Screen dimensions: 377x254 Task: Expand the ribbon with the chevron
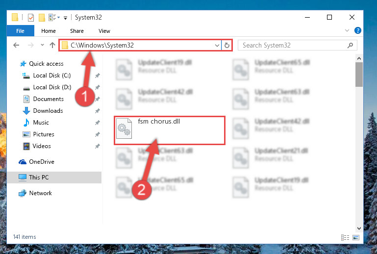(x=347, y=30)
